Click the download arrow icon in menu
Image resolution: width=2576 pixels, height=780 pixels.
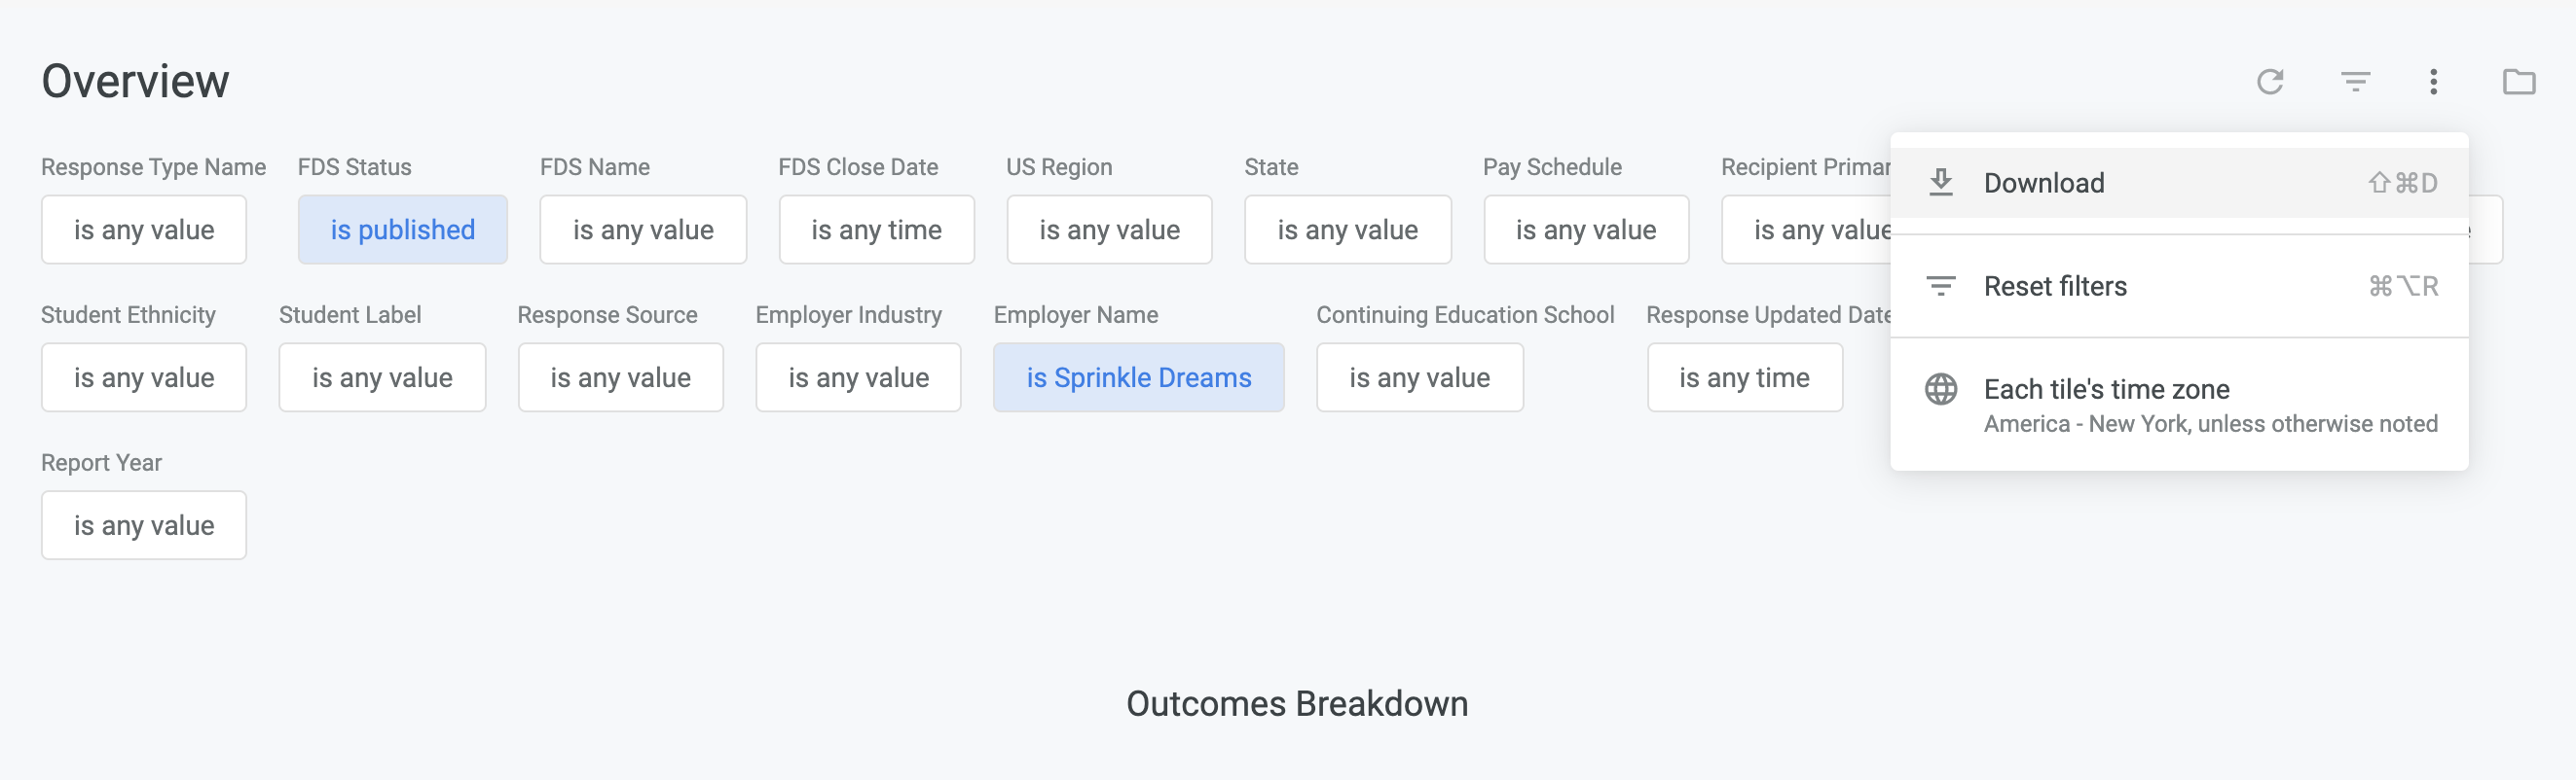click(x=1940, y=183)
